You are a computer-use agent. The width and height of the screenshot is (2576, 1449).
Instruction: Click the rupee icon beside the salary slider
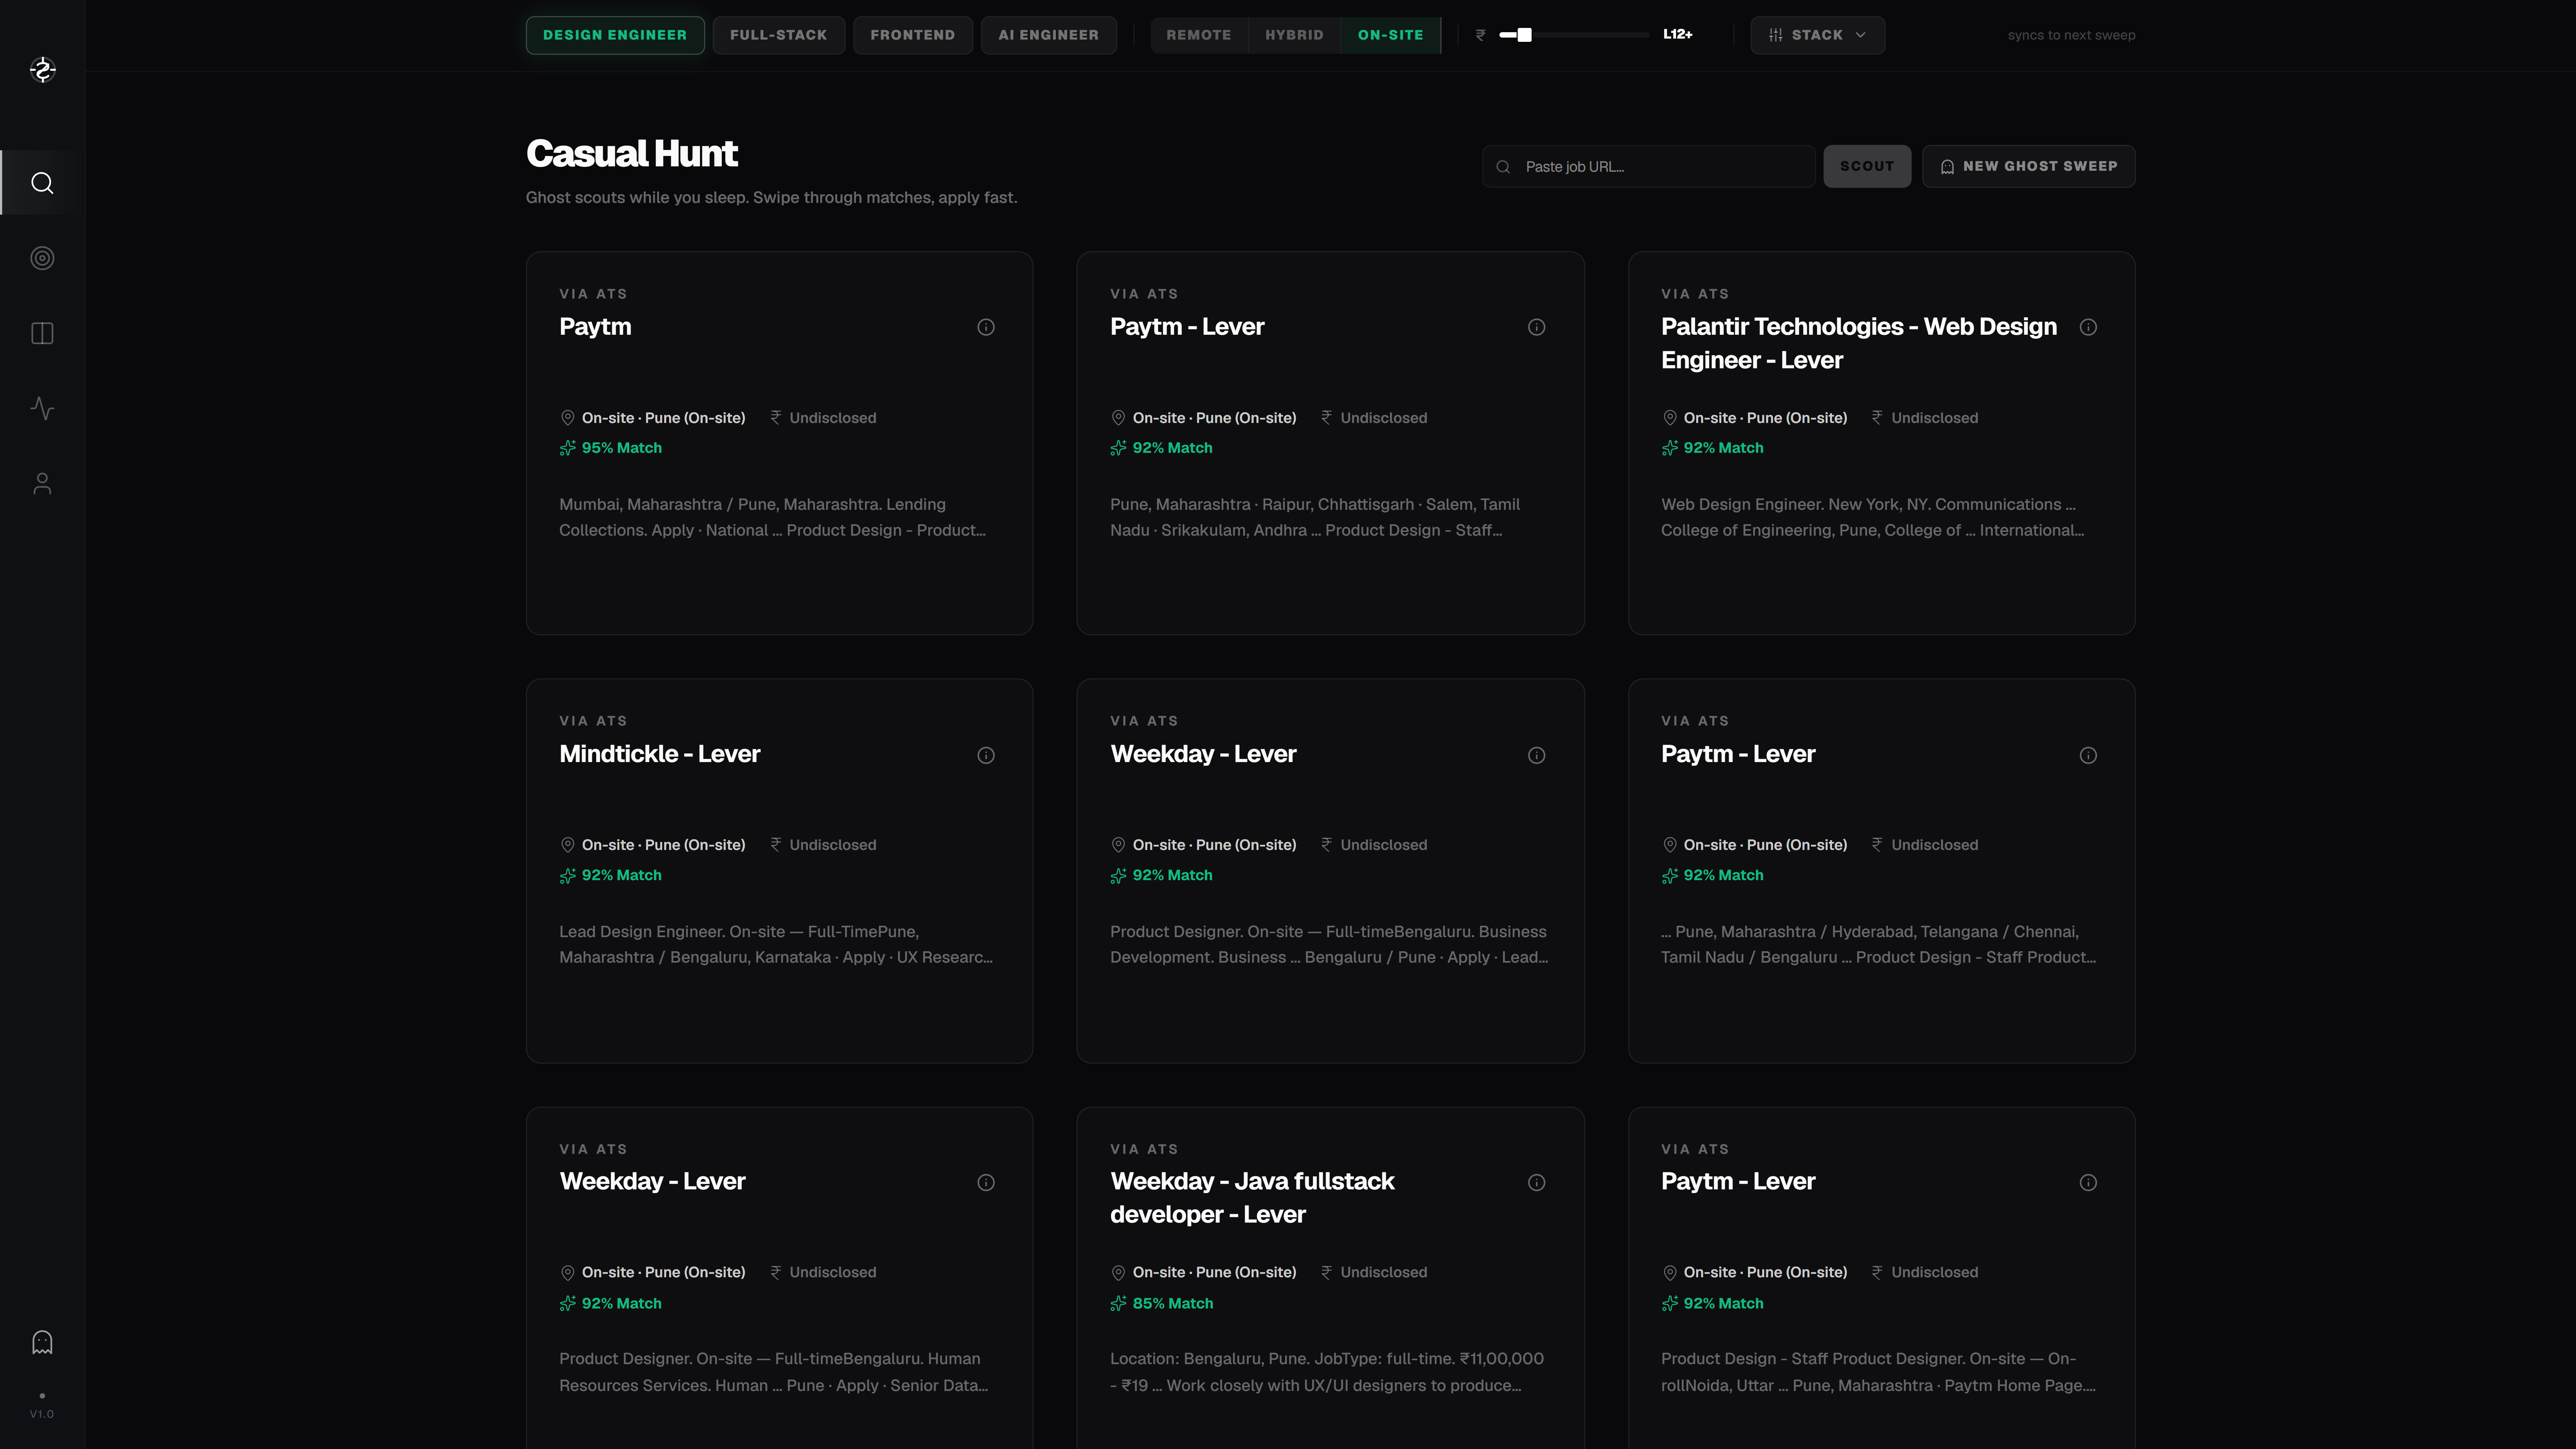[1481, 35]
